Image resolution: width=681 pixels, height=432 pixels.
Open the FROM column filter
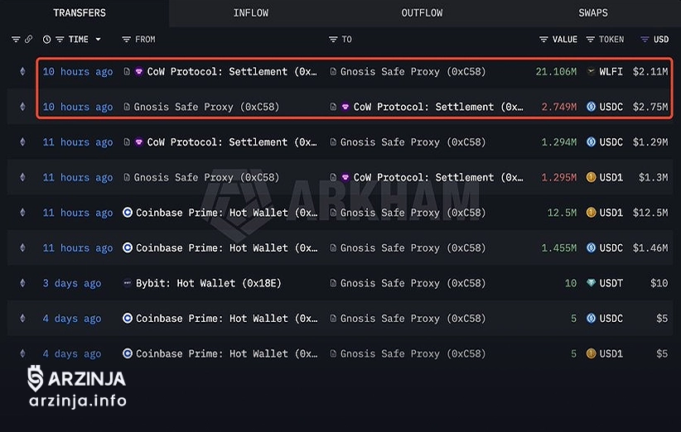tap(126, 39)
